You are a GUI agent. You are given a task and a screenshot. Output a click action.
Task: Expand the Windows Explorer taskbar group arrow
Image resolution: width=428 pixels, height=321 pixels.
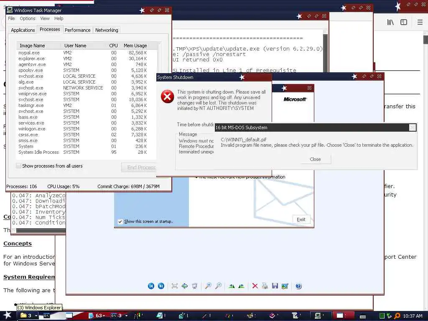[x=36, y=316]
